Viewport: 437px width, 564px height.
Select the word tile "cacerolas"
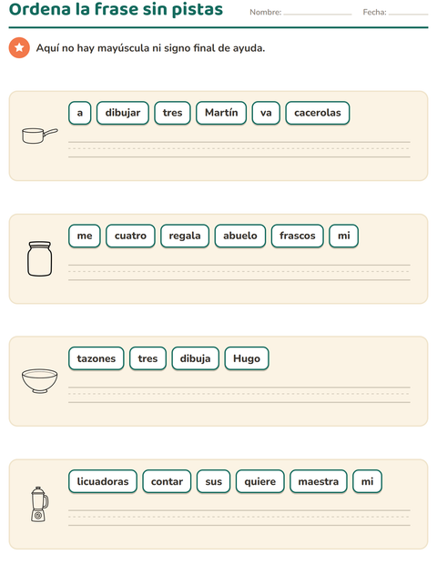(318, 113)
